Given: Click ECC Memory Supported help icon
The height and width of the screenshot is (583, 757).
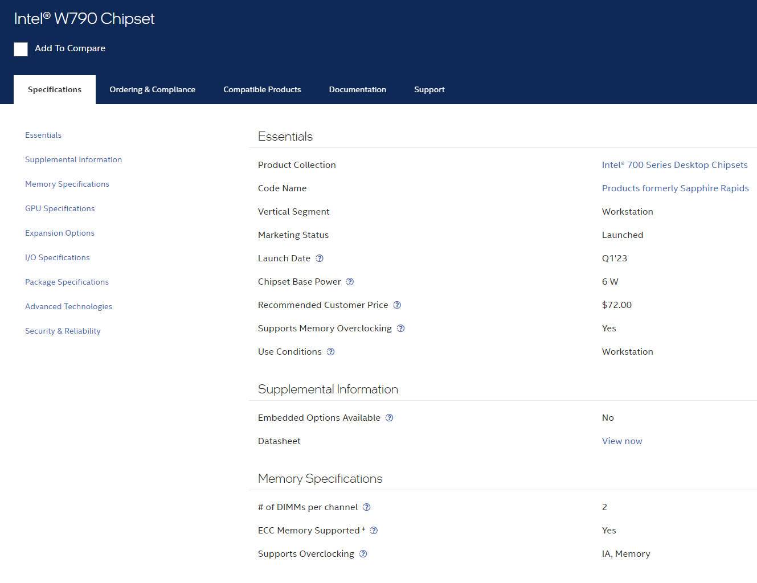Looking at the screenshot, I should (374, 531).
